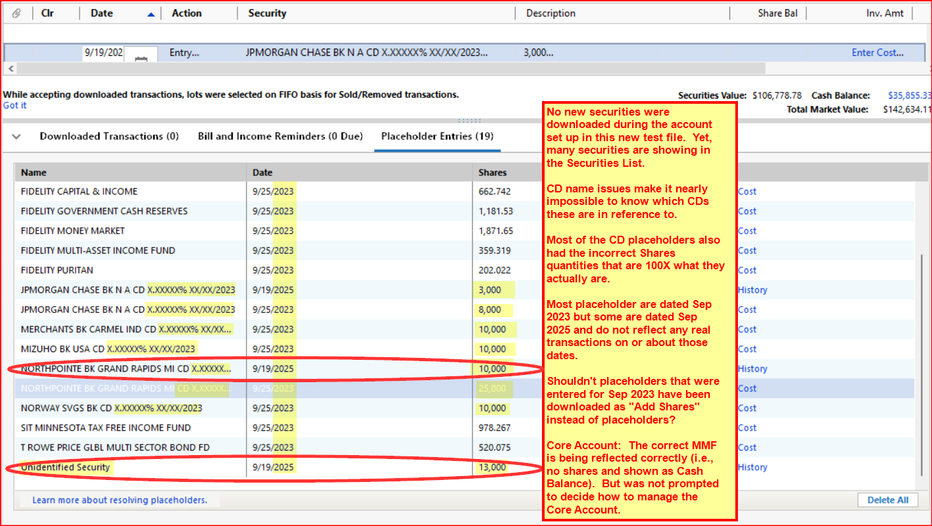Click the Name column header in placeholders list

[34, 173]
